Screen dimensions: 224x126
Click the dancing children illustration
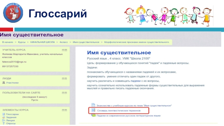[x=169, y=15]
